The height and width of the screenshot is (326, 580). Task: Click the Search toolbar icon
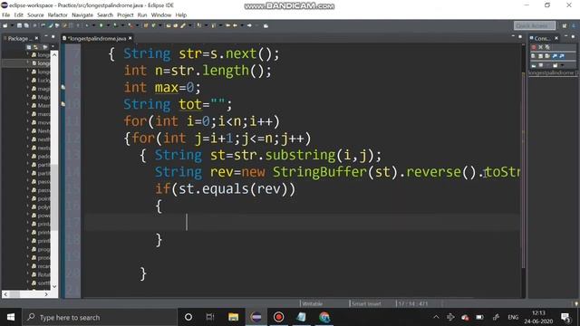pos(182,25)
